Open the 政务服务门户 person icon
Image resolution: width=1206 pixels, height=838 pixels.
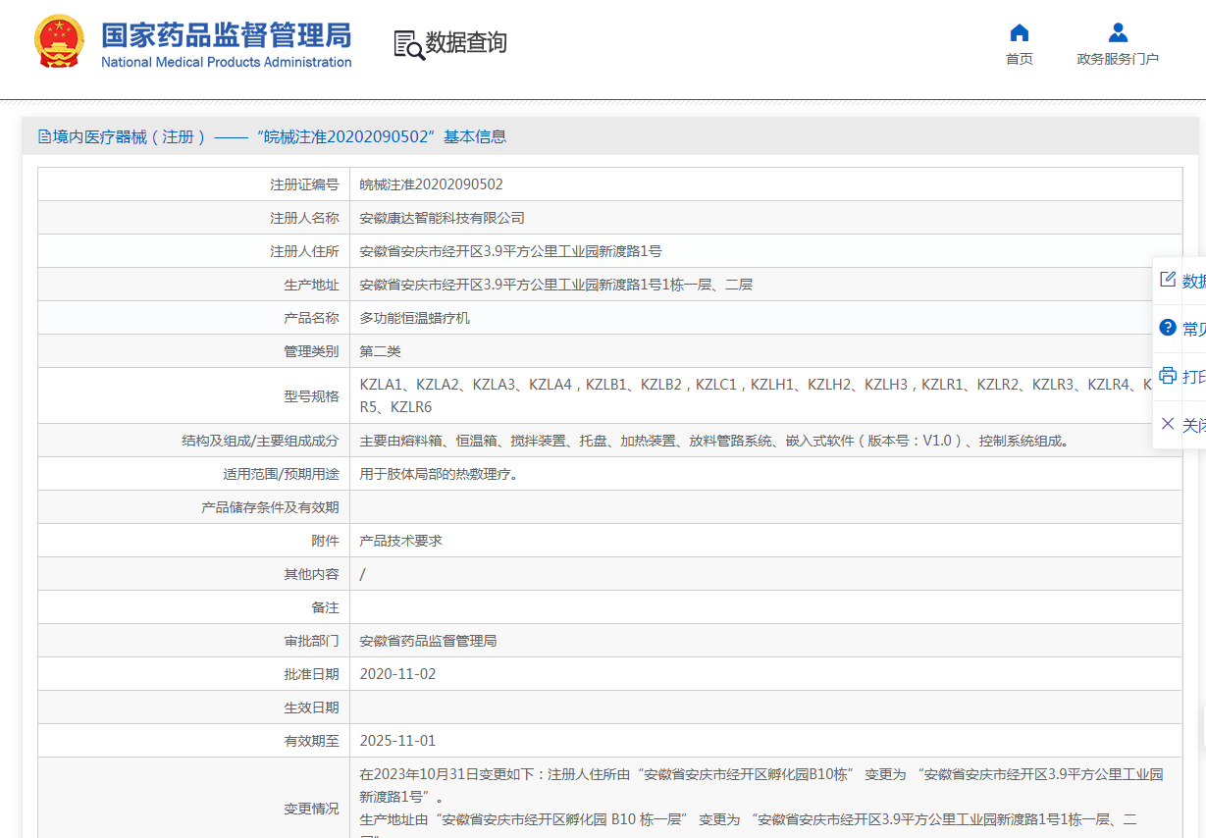1118,32
